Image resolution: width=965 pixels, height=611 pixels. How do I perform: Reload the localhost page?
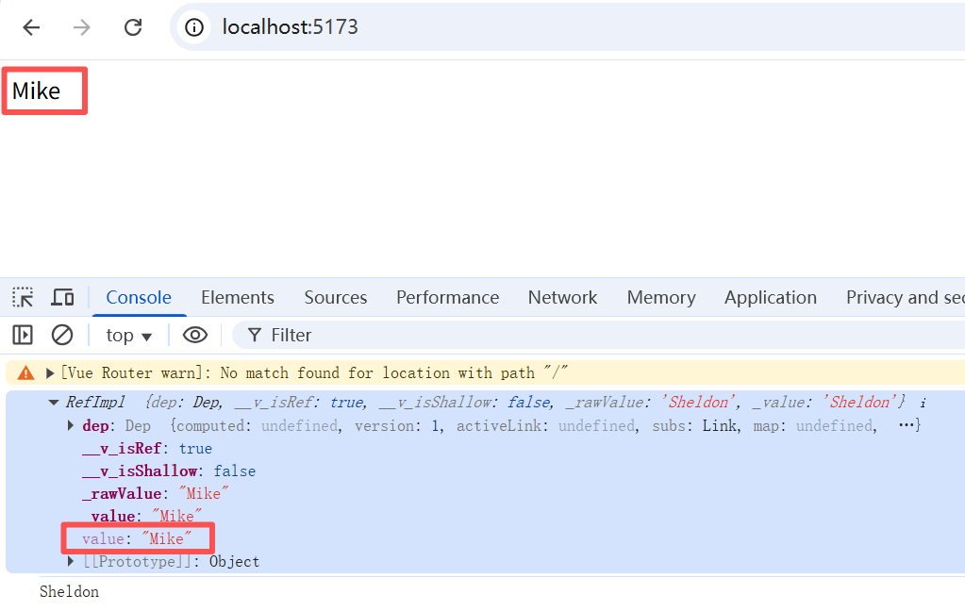tap(133, 27)
